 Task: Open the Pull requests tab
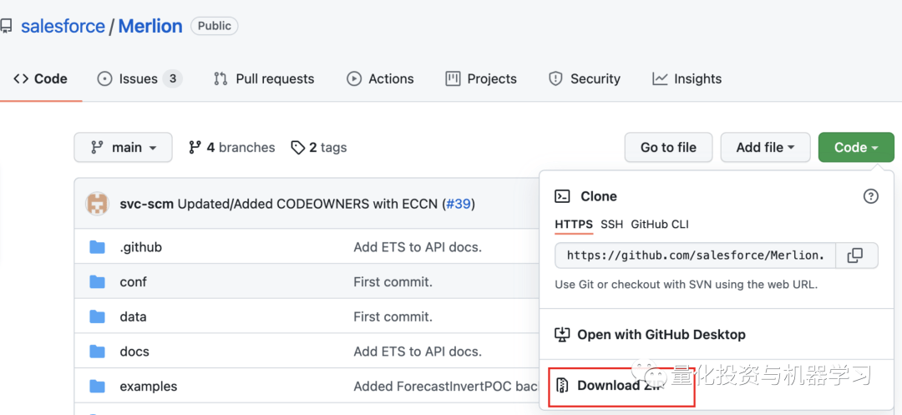[263, 78]
